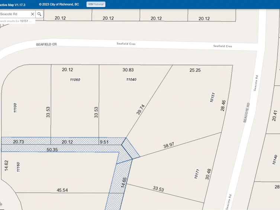Click the 39.74 diagonal lot dimension
The width and height of the screenshot is (280, 210).
click(x=141, y=110)
